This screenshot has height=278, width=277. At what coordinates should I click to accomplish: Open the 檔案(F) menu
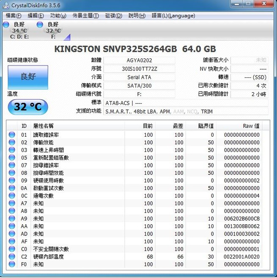13,16
